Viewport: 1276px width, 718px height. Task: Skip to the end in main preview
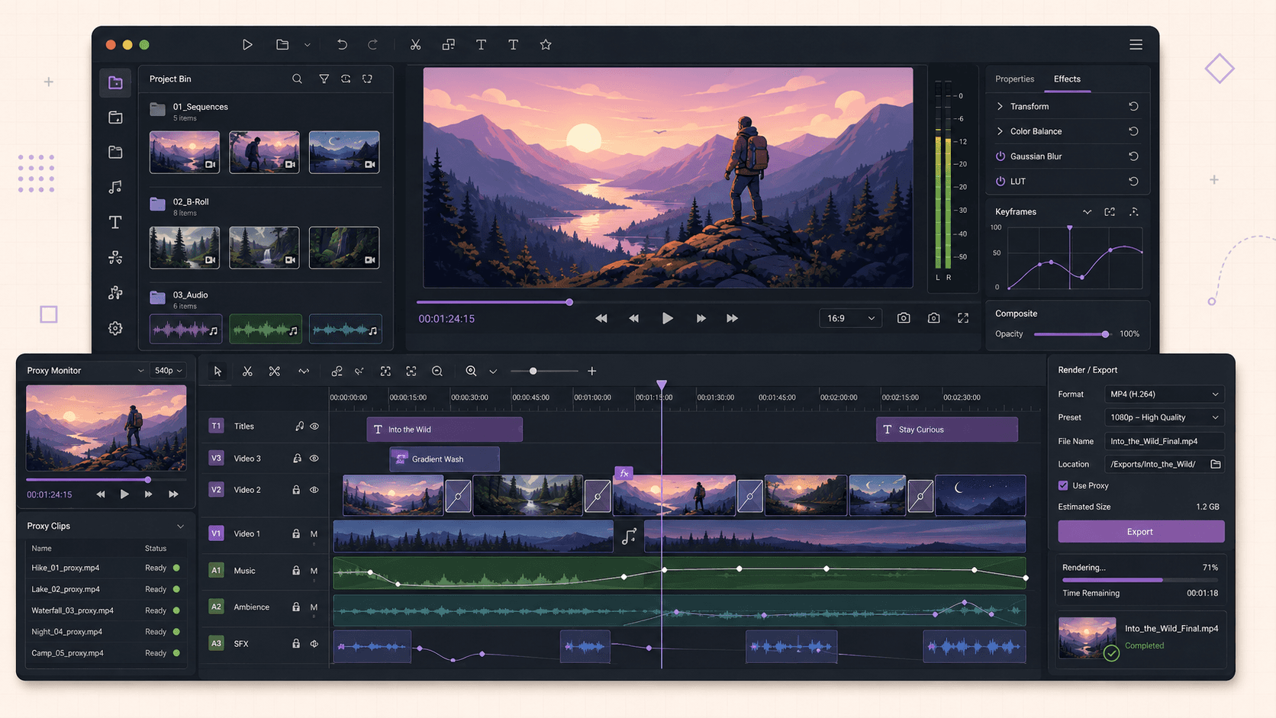(x=732, y=318)
